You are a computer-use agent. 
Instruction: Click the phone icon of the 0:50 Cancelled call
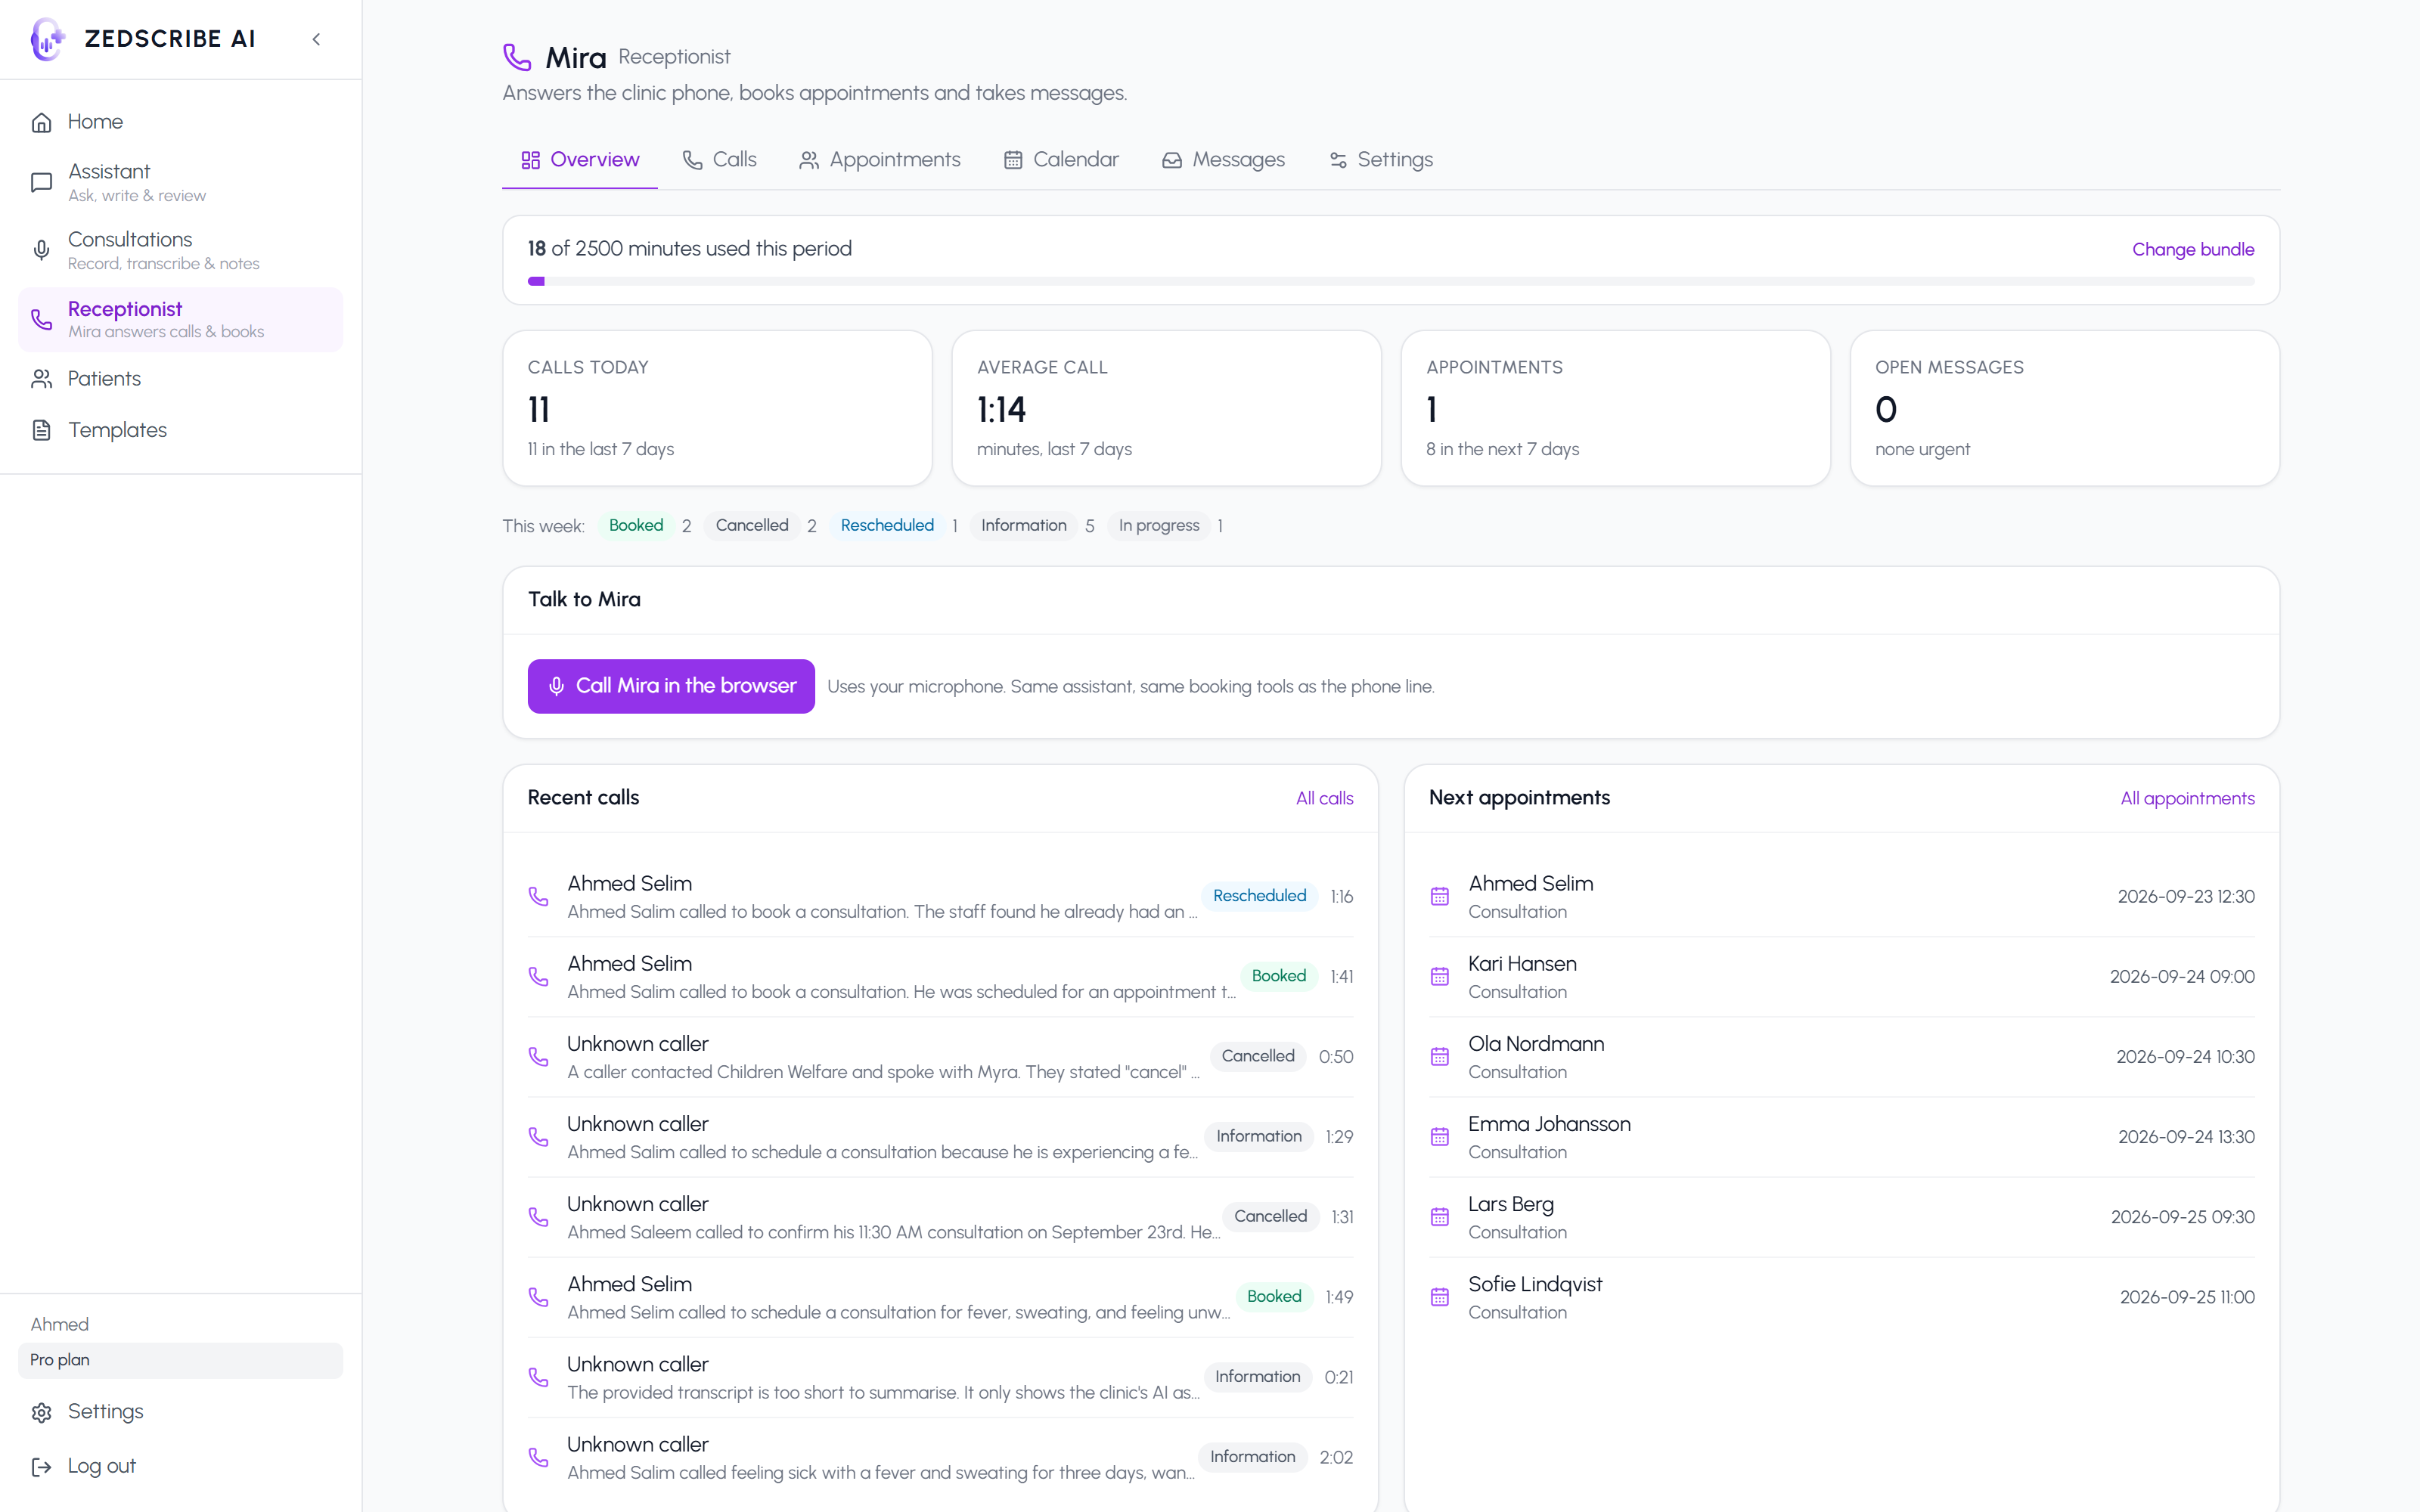click(x=538, y=1057)
